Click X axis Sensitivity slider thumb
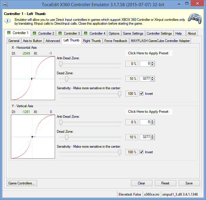 pyautogui.click(x=119, y=94)
